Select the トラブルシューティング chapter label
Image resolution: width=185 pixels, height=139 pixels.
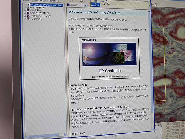[40, 16]
